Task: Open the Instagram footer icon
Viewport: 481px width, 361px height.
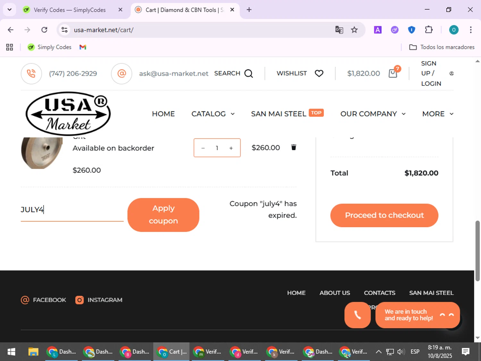Action: pos(80,300)
